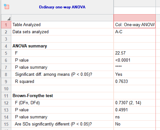Click the select-all corner triangle
160x130 pixels.
pos(9,19)
